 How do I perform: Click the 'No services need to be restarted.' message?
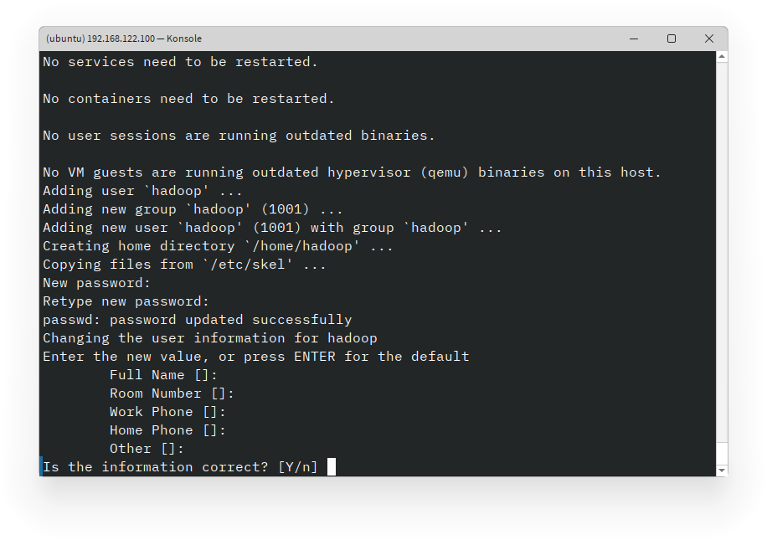click(180, 61)
